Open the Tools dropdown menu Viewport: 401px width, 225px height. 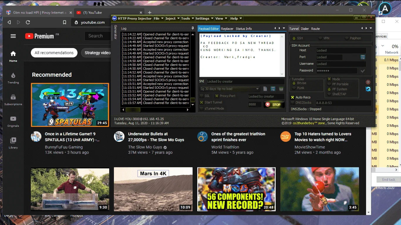click(187, 18)
